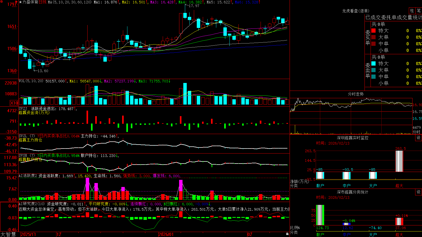
Task: Click the 17.97 high price label
Action: click(x=194, y=6)
